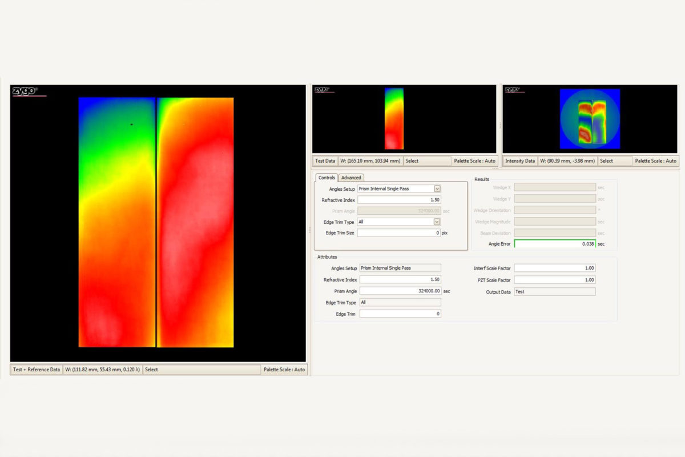
Task: Click Select under the Intensity Data window
Action: coord(606,161)
